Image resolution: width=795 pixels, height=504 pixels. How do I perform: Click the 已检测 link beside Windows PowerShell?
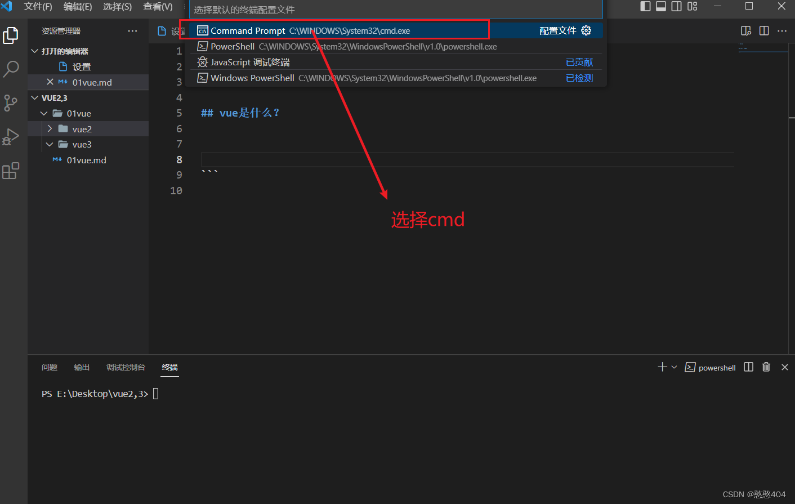[x=579, y=78]
